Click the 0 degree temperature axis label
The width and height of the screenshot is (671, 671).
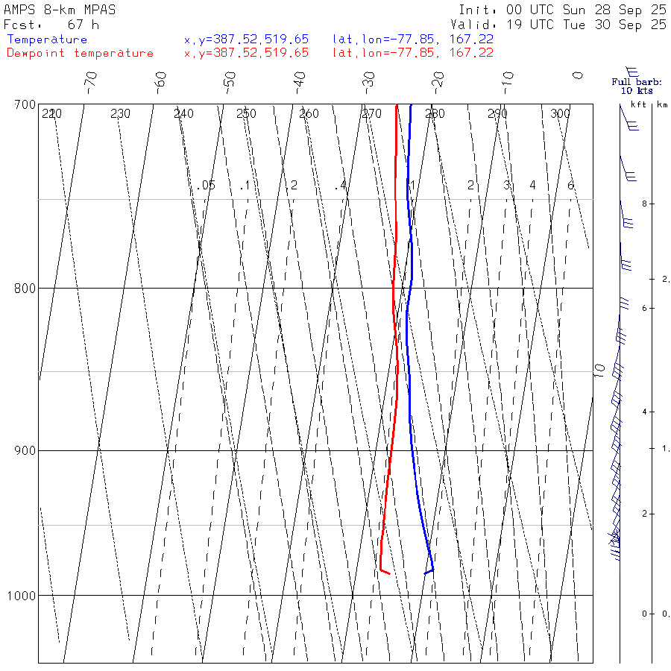[x=578, y=76]
